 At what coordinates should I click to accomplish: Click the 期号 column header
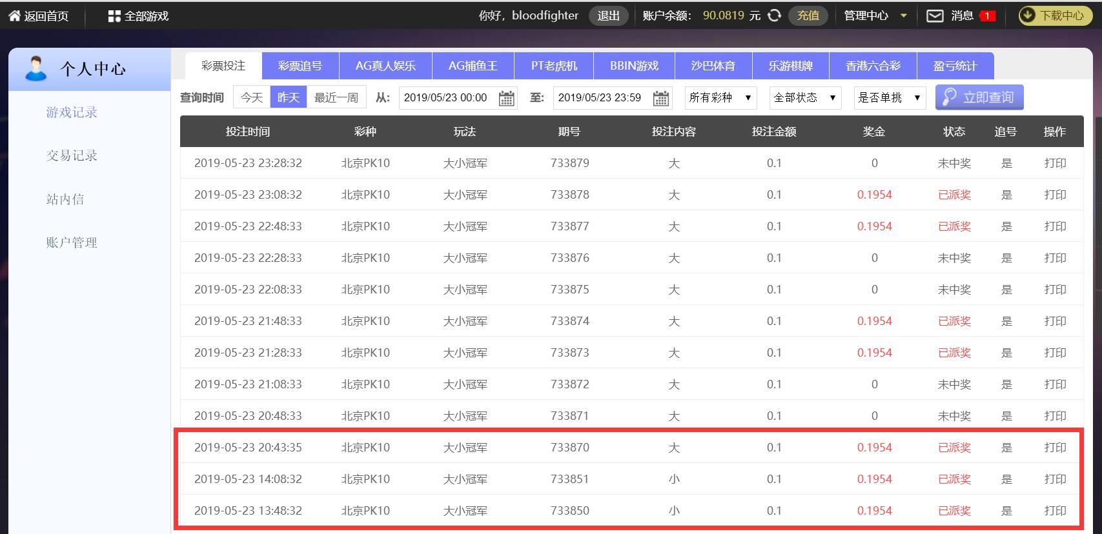[x=569, y=132]
